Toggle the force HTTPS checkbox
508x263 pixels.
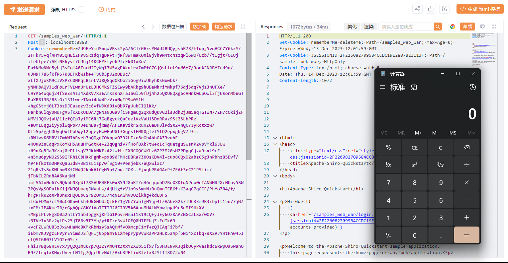[x=81, y=10]
